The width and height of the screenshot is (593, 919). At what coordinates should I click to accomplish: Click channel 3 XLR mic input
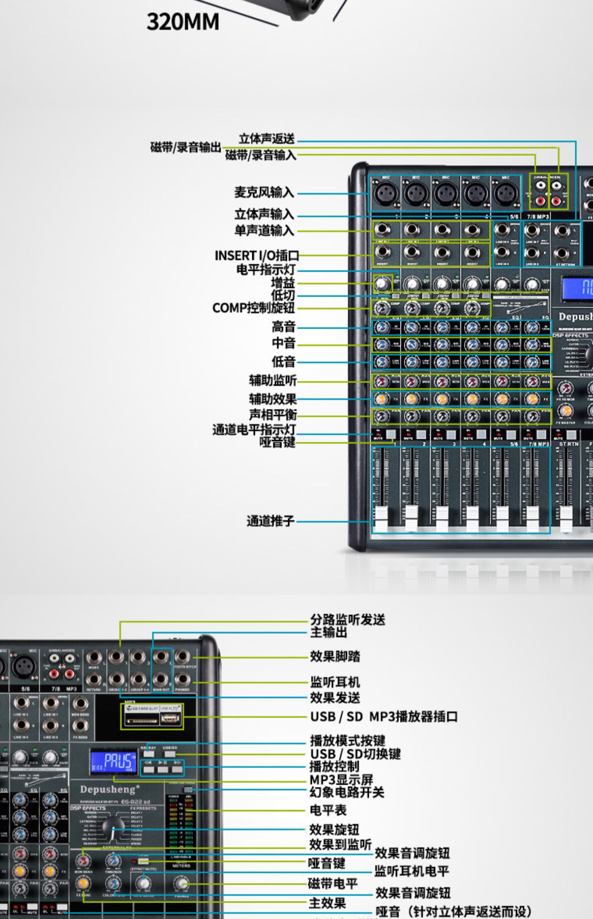click(x=446, y=194)
